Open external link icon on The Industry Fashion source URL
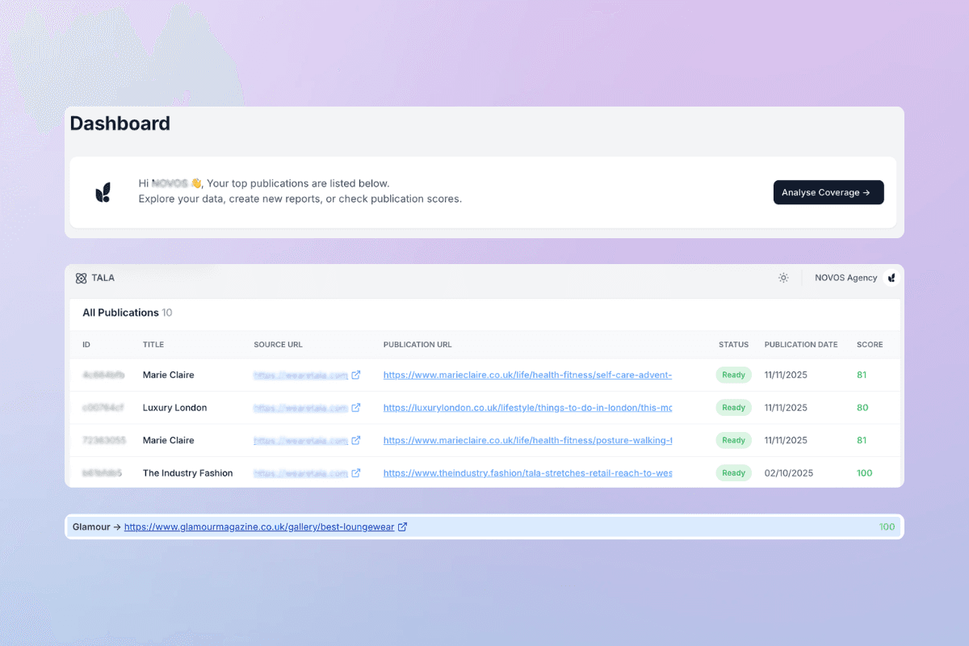 coord(356,472)
